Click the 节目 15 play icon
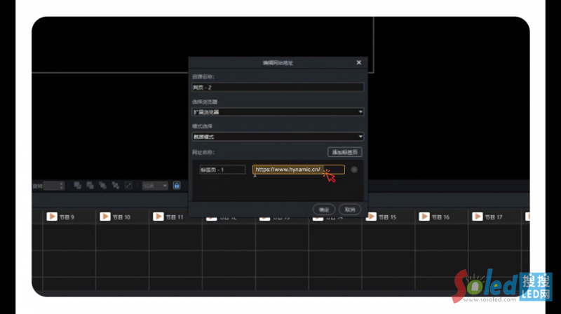The height and width of the screenshot is (314, 561). coord(371,217)
